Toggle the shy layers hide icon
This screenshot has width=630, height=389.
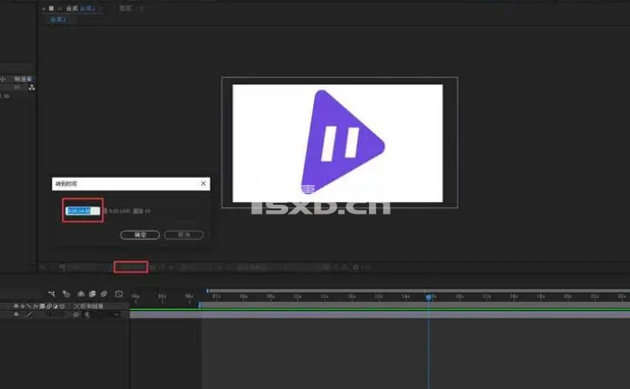click(x=81, y=294)
